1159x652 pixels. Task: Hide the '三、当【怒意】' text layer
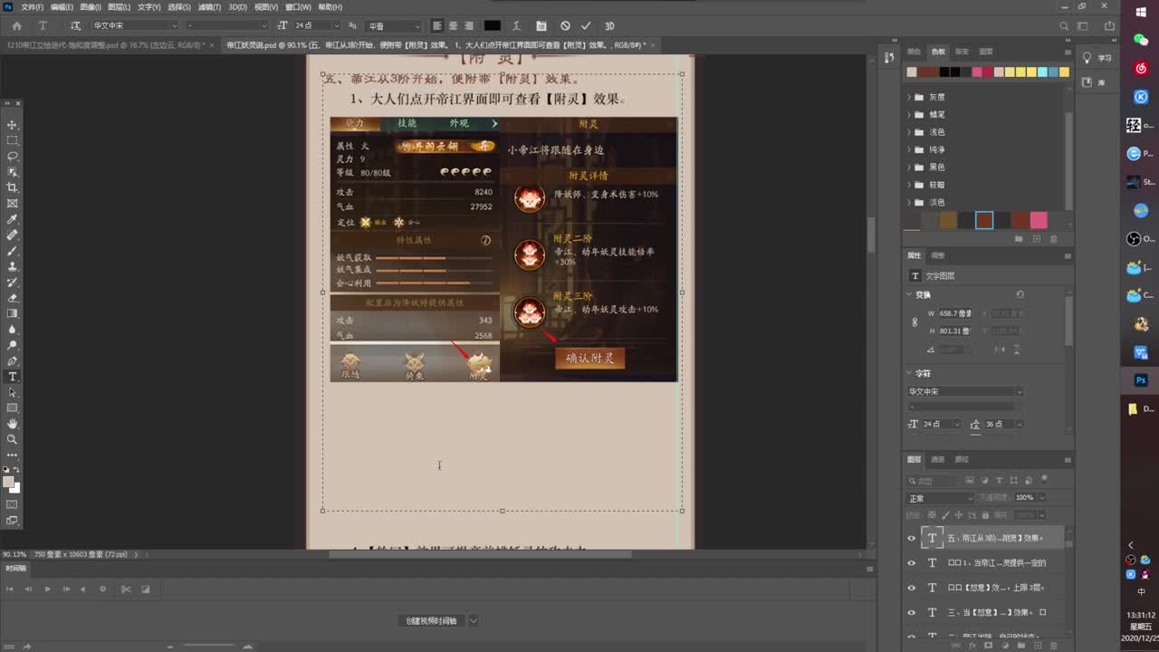(912, 612)
